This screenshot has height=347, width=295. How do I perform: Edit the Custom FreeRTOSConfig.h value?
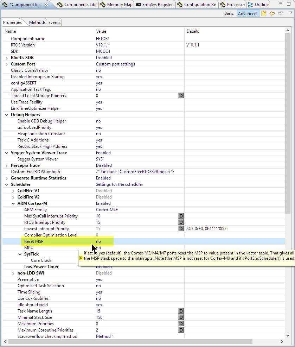(135, 172)
